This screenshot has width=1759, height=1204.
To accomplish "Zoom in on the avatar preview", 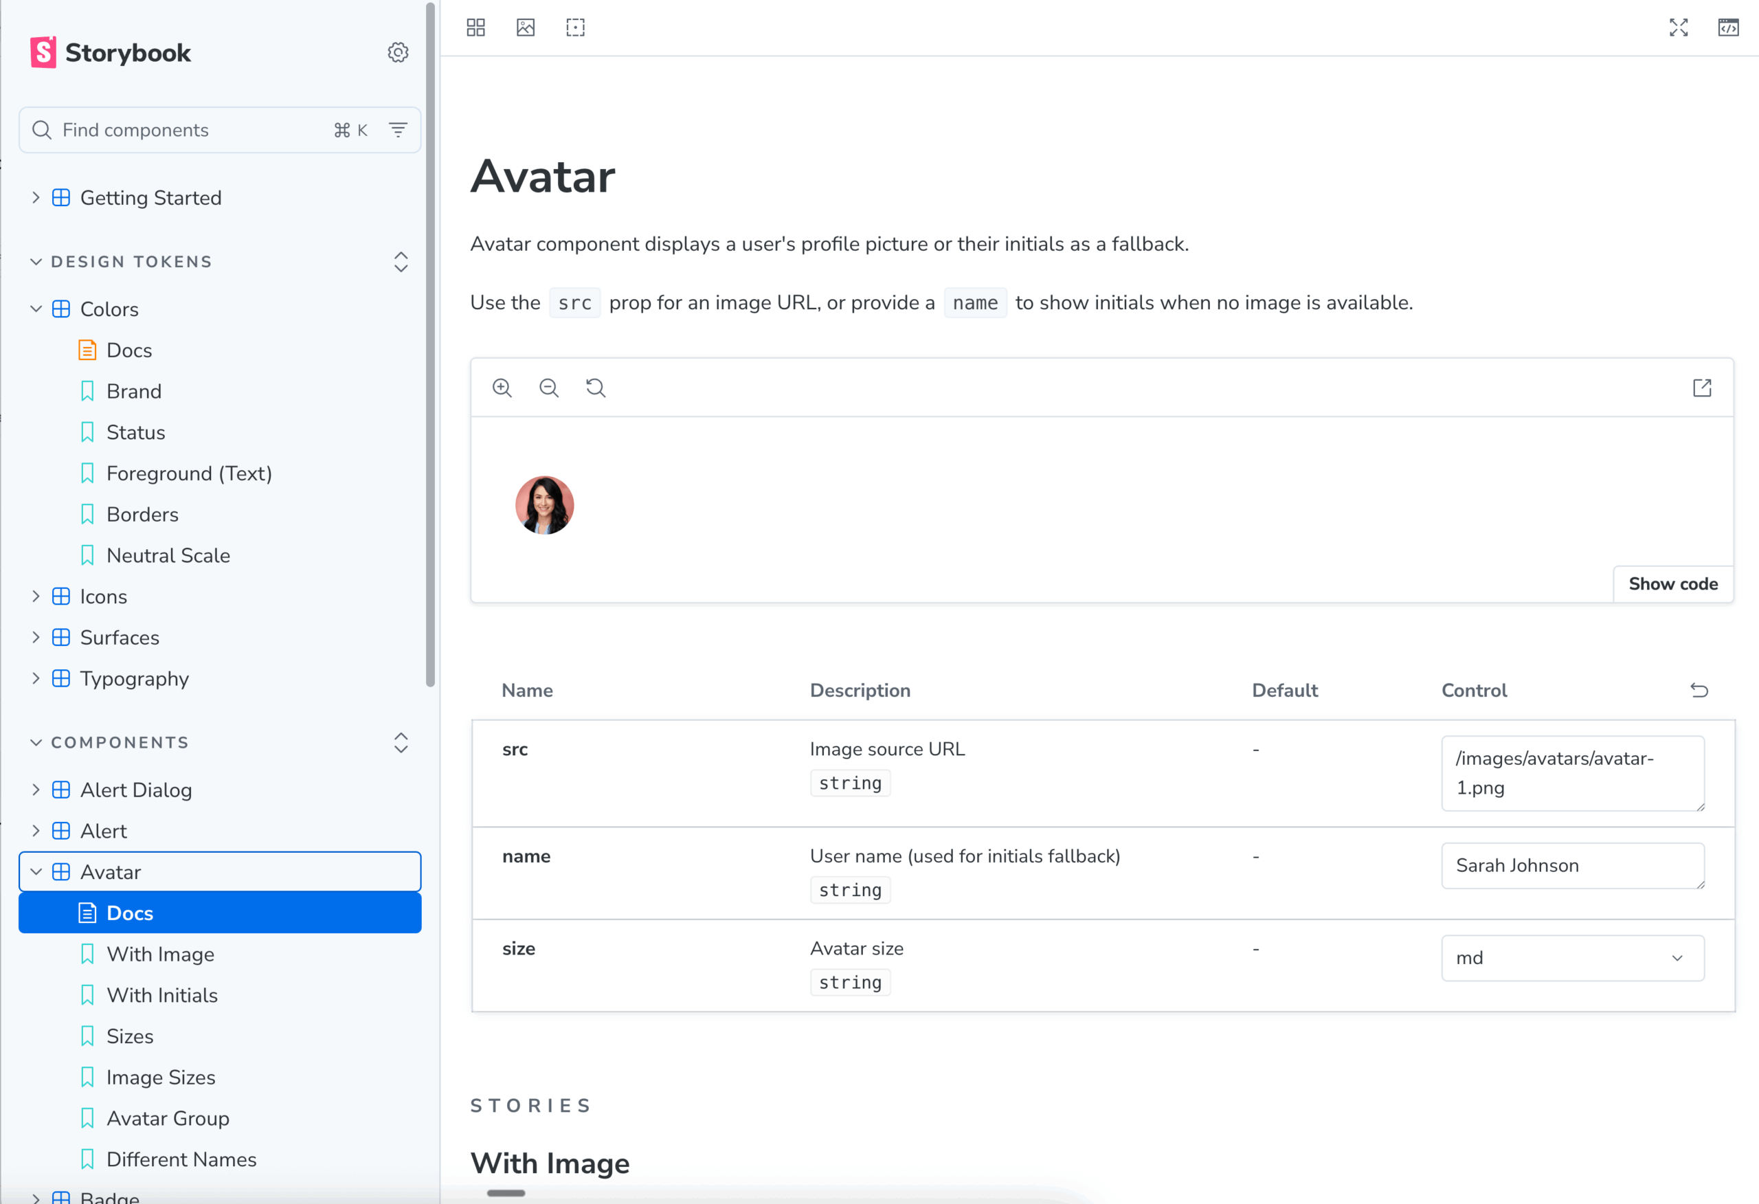I will pyautogui.click(x=502, y=388).
